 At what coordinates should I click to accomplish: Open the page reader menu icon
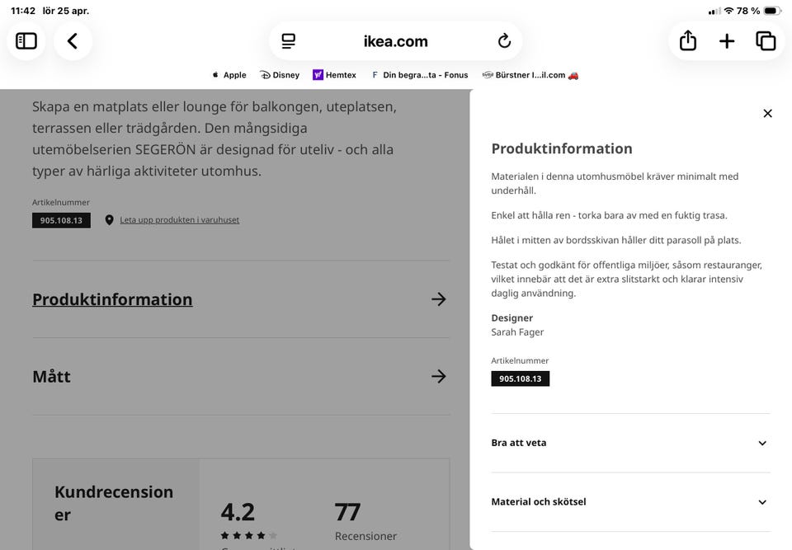(288, 41)
